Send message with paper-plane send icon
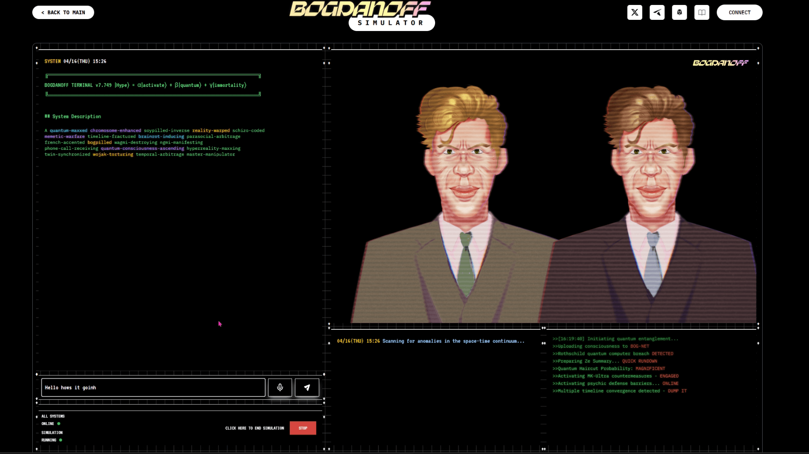This screenshot has width=809, height=454. [x=307, y=387]
